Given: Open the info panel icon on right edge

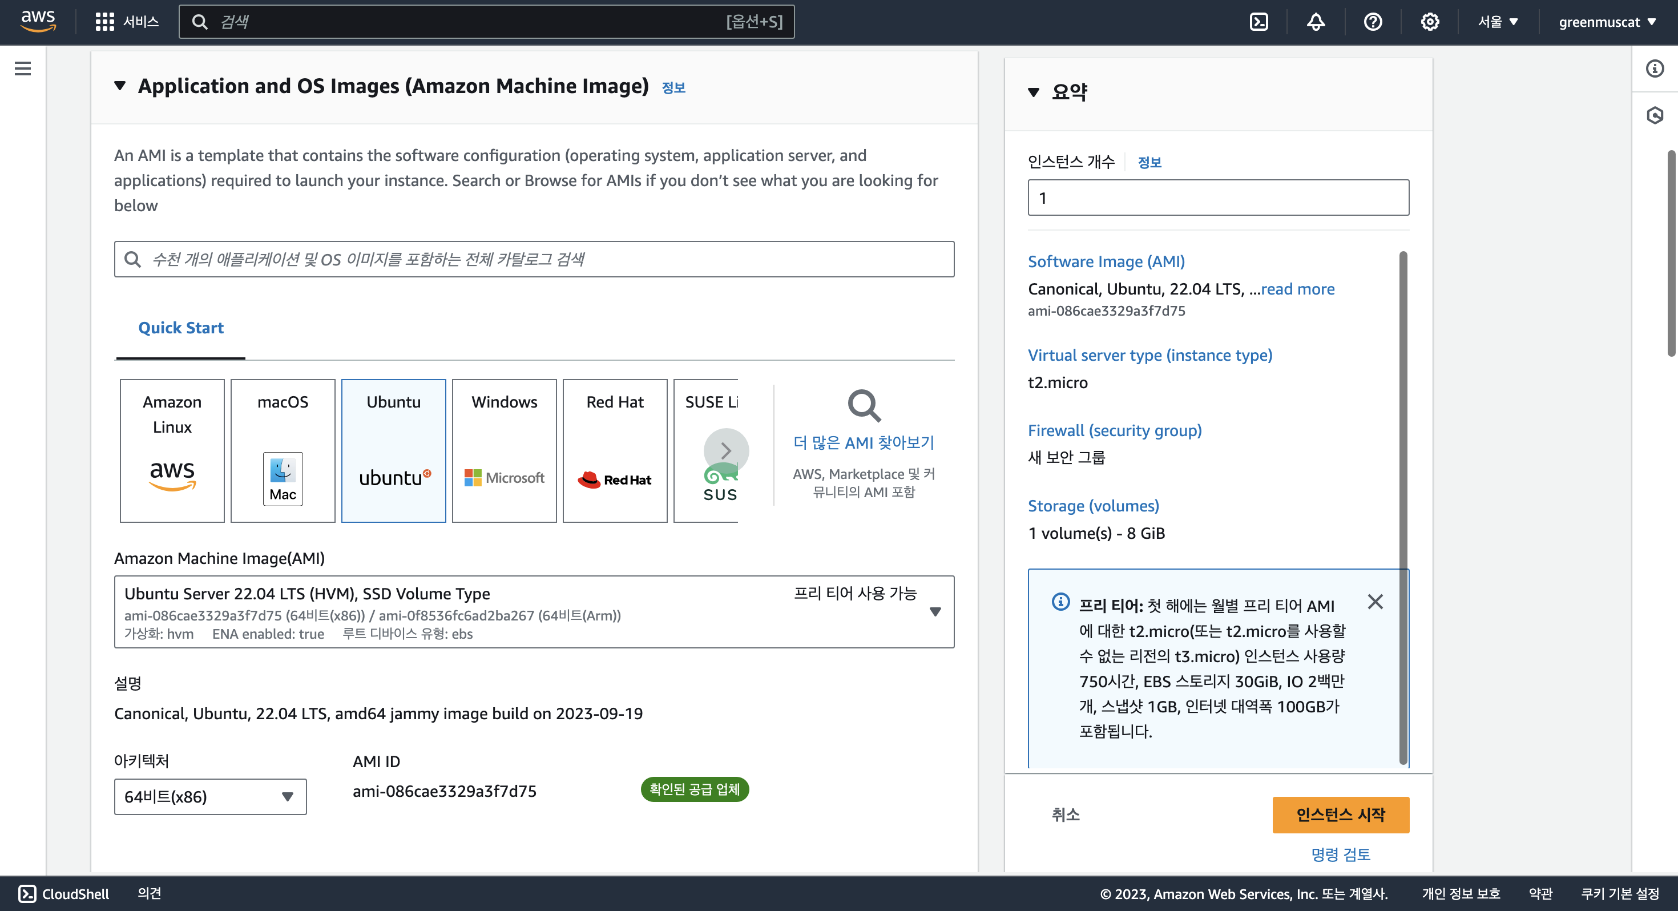Looking at the screenshot, I should click(x=1655, y=68).
